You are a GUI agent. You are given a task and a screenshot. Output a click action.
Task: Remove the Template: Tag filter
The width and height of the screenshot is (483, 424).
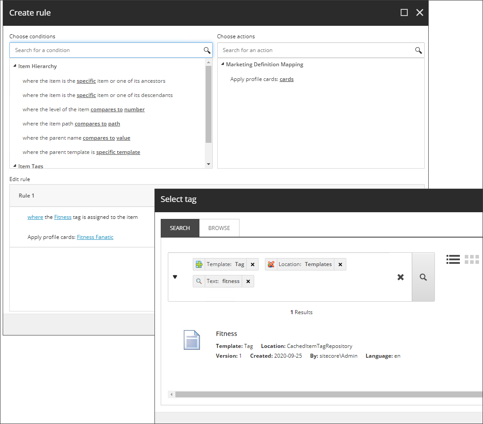[x=252, y=264]
